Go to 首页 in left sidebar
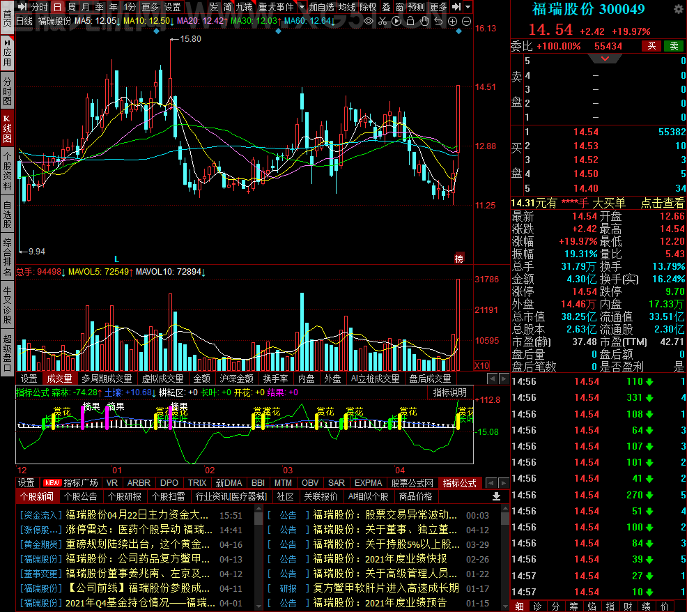The image size is (687, 612). [x=7, y=17]
